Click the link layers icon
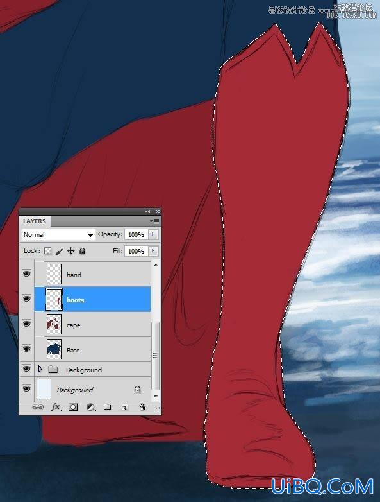The height and width of the screenshot is (502, 380). 38,407
